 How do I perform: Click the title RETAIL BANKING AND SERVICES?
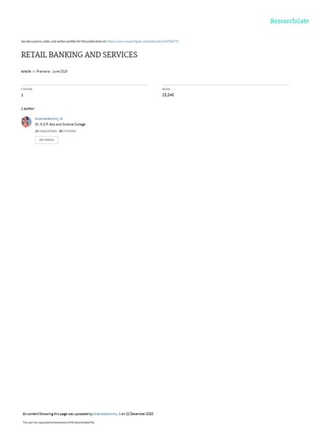pyautogui.click(x=80, y=55)
